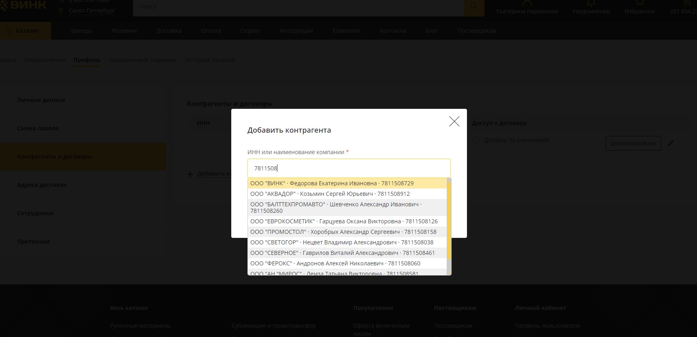This screenshot has height=337, width=697.
Task: Open Личные данные sidebar section
Action: [x=83, y=100]
